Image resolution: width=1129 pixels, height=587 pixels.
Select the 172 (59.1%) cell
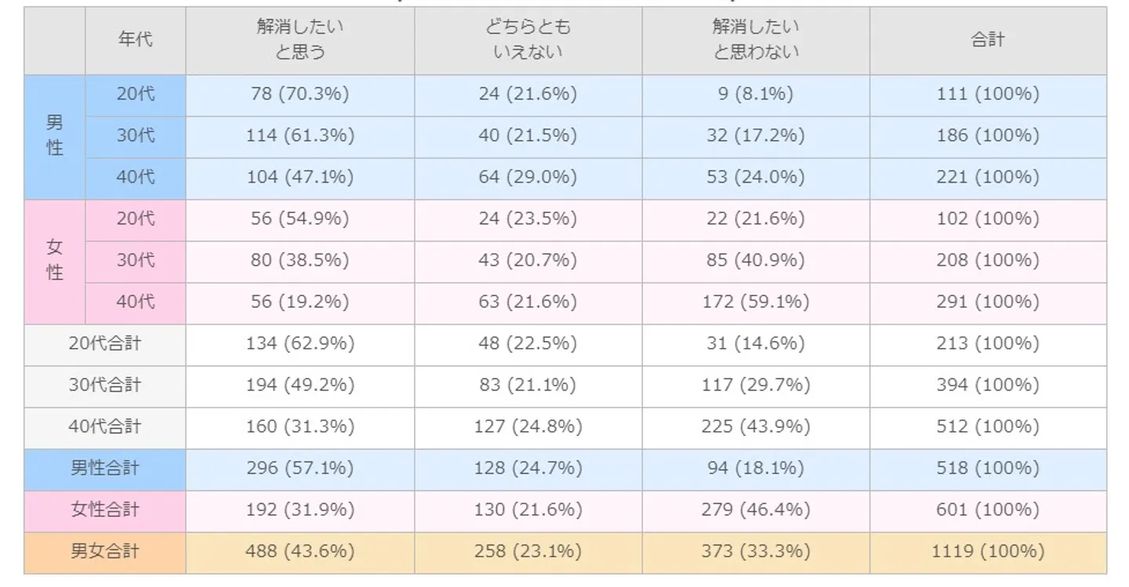(756, 302)
